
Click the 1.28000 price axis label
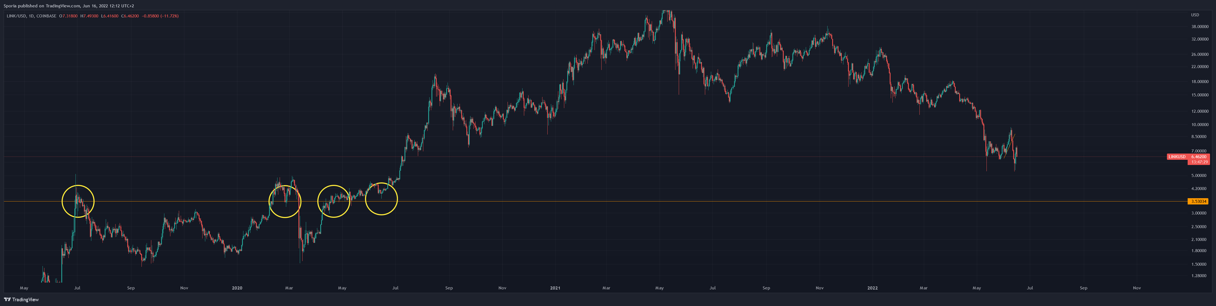(x=1199, y=276)
